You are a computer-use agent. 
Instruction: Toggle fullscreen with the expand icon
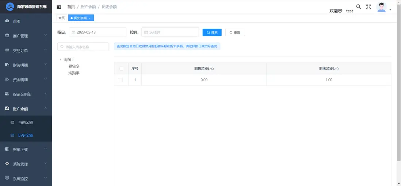(368, 7)
